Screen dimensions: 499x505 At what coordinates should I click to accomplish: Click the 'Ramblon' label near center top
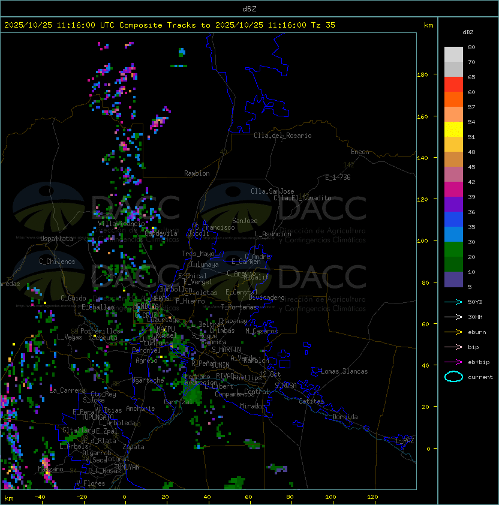[197, 173]
